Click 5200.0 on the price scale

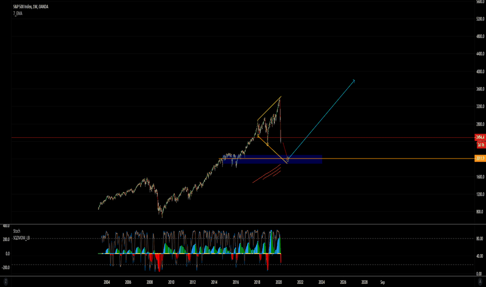[x=480, y=19]
